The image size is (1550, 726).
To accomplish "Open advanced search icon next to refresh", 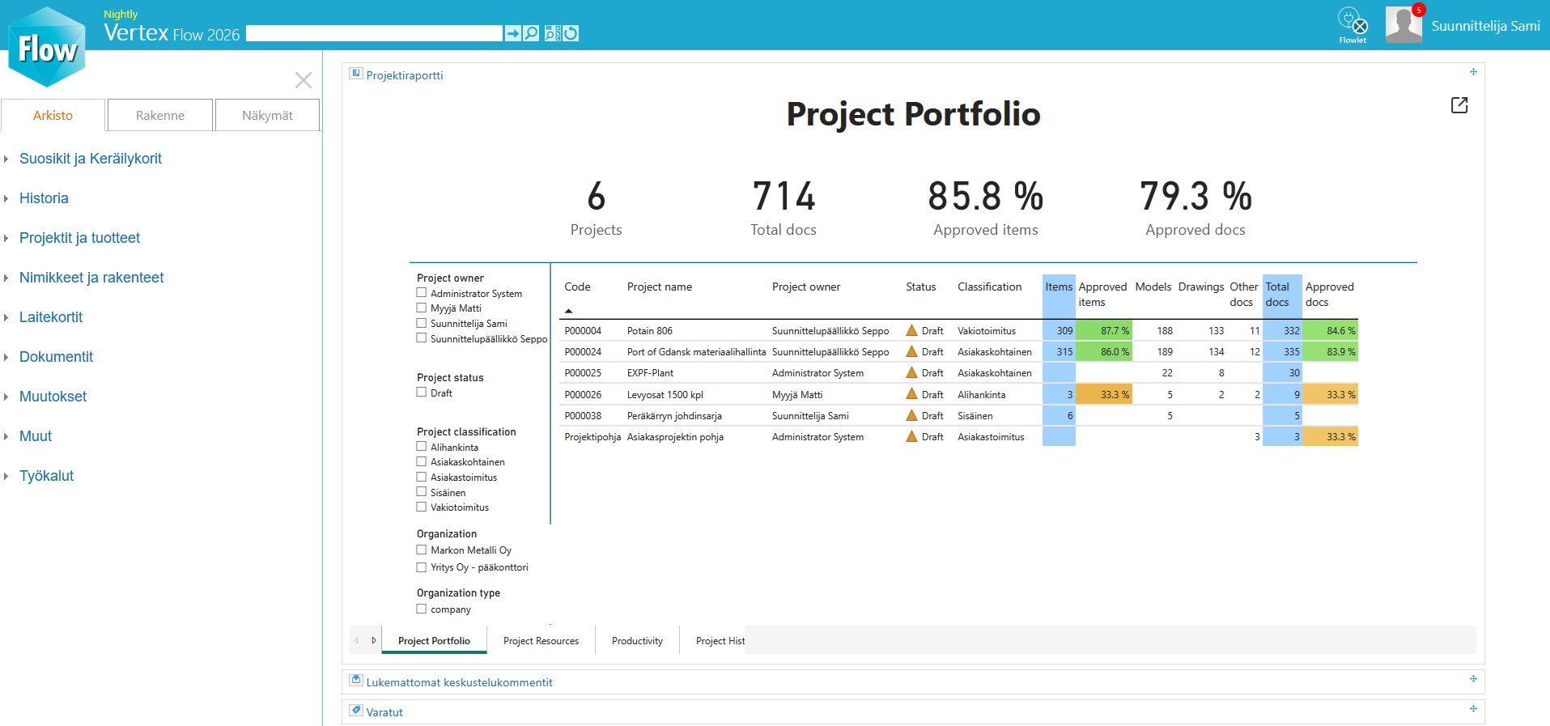I will click(x=553, y=33).
